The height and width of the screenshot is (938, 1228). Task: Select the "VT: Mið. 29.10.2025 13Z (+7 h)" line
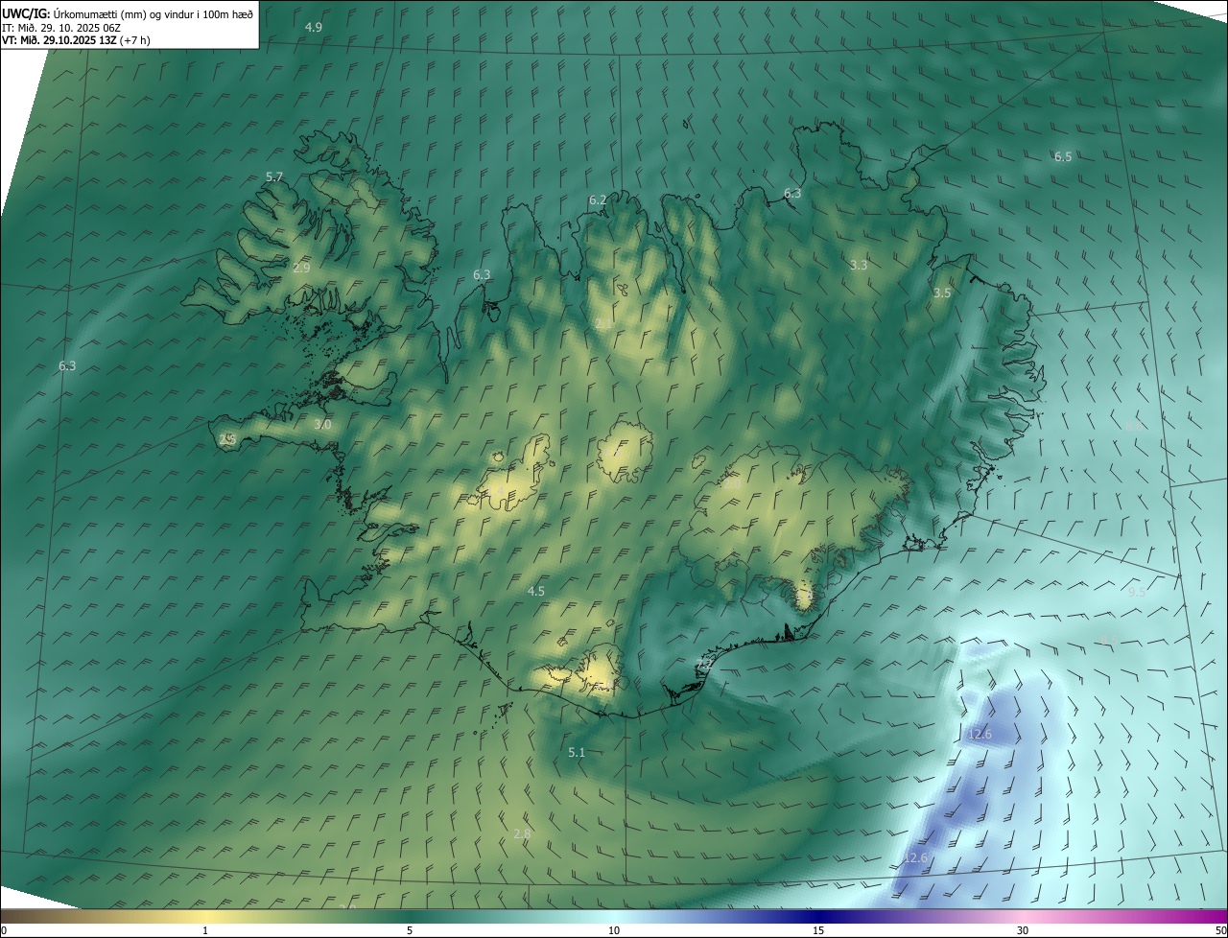coord(76,40)
